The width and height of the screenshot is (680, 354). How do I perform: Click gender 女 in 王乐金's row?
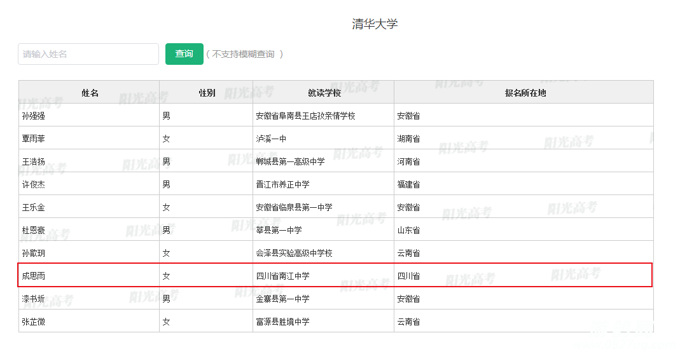(x=166, y=208)
